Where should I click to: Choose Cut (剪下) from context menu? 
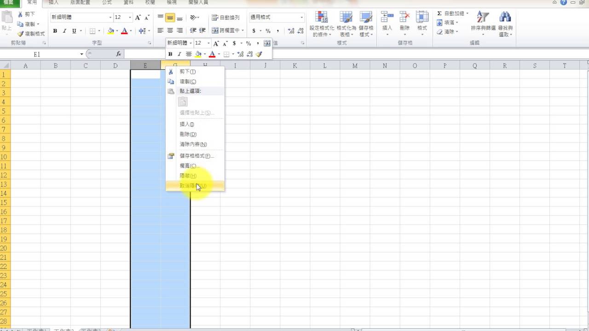195,72
